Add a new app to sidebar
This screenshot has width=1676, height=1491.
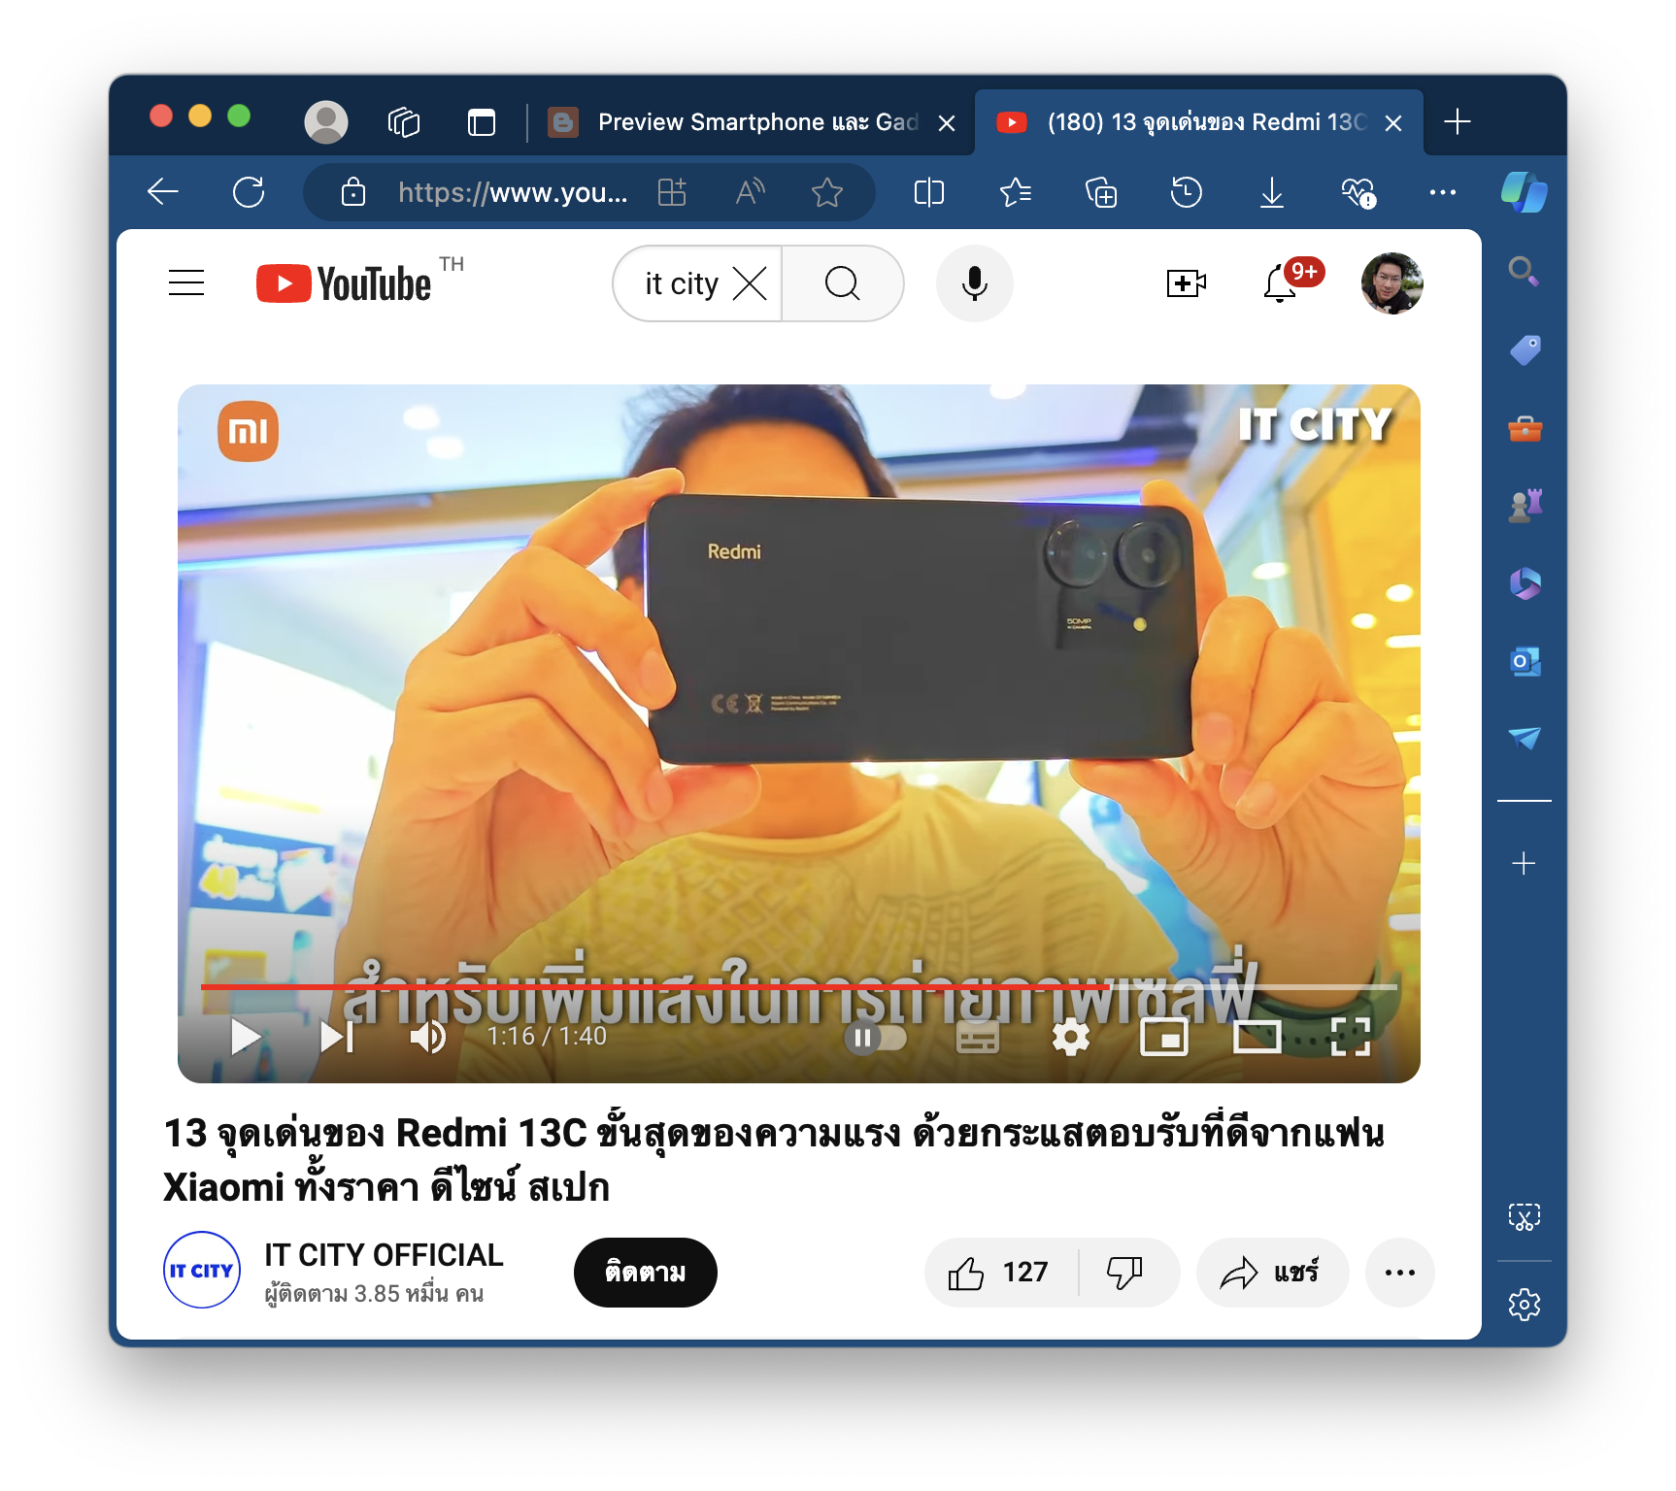pos(1525,864)
